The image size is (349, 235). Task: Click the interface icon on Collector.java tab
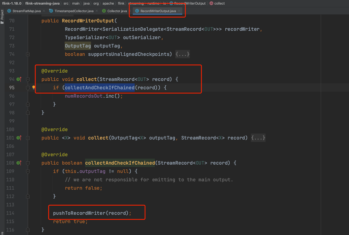click(104, 11)
